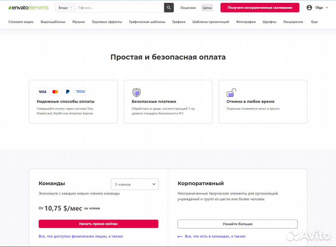
Task: Click 'Подписка отменяется легко и просто' text
Action: point(253,108)
